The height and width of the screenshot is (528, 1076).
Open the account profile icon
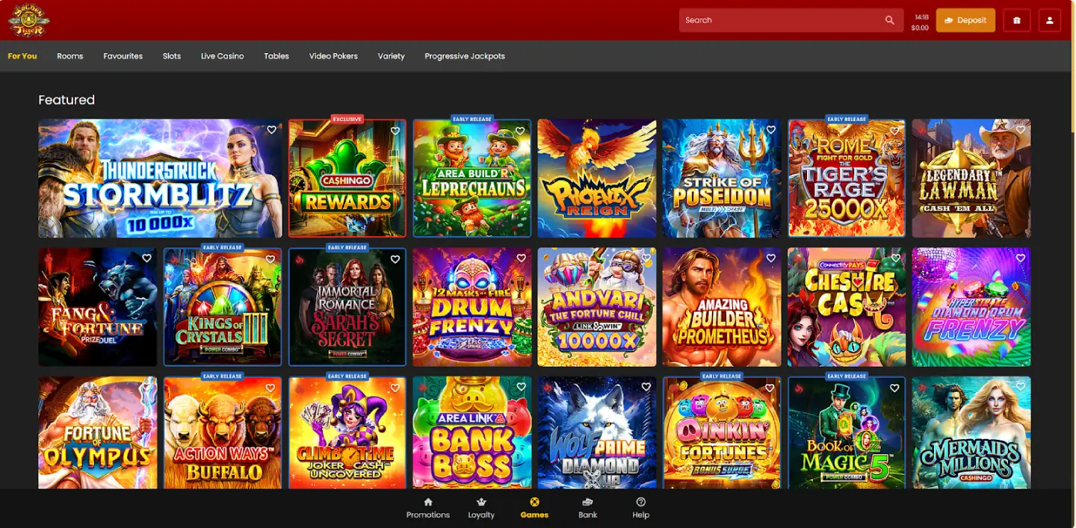1050,20
